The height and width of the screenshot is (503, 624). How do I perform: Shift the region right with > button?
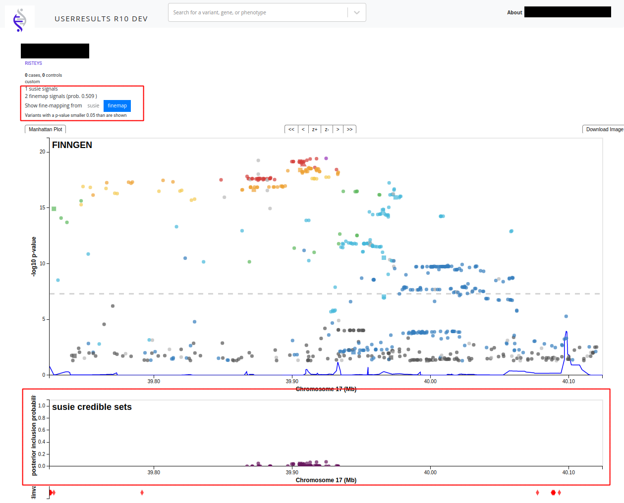point(338,129)
